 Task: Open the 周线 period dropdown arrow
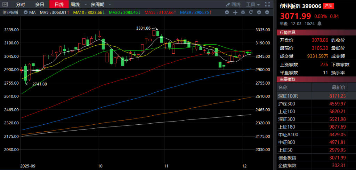point(84,5)
